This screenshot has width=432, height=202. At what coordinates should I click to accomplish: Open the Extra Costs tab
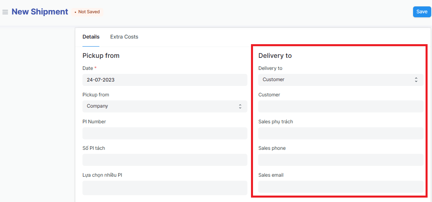[124, 37]
